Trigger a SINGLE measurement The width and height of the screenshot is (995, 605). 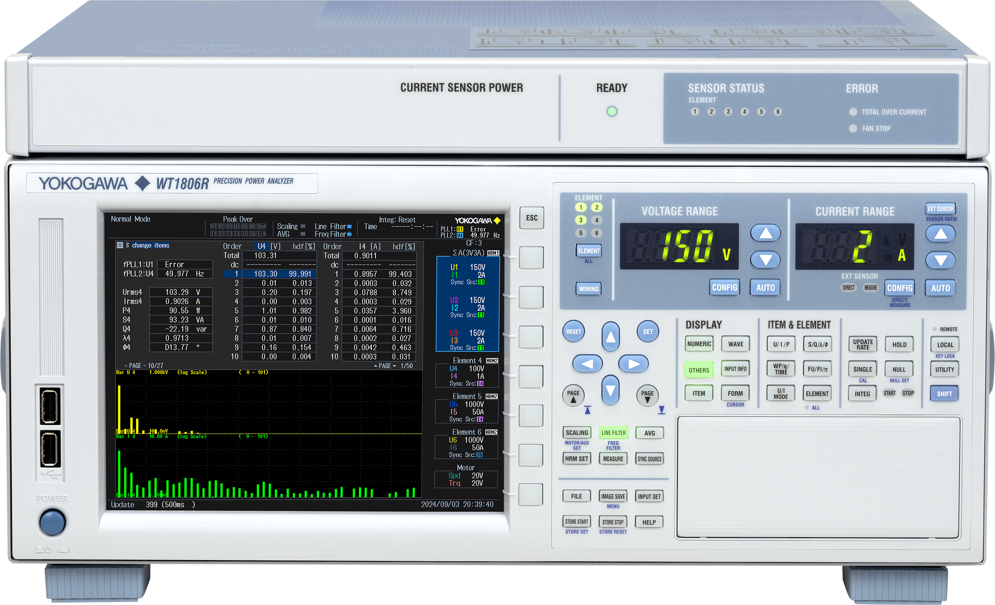(863, 369)
